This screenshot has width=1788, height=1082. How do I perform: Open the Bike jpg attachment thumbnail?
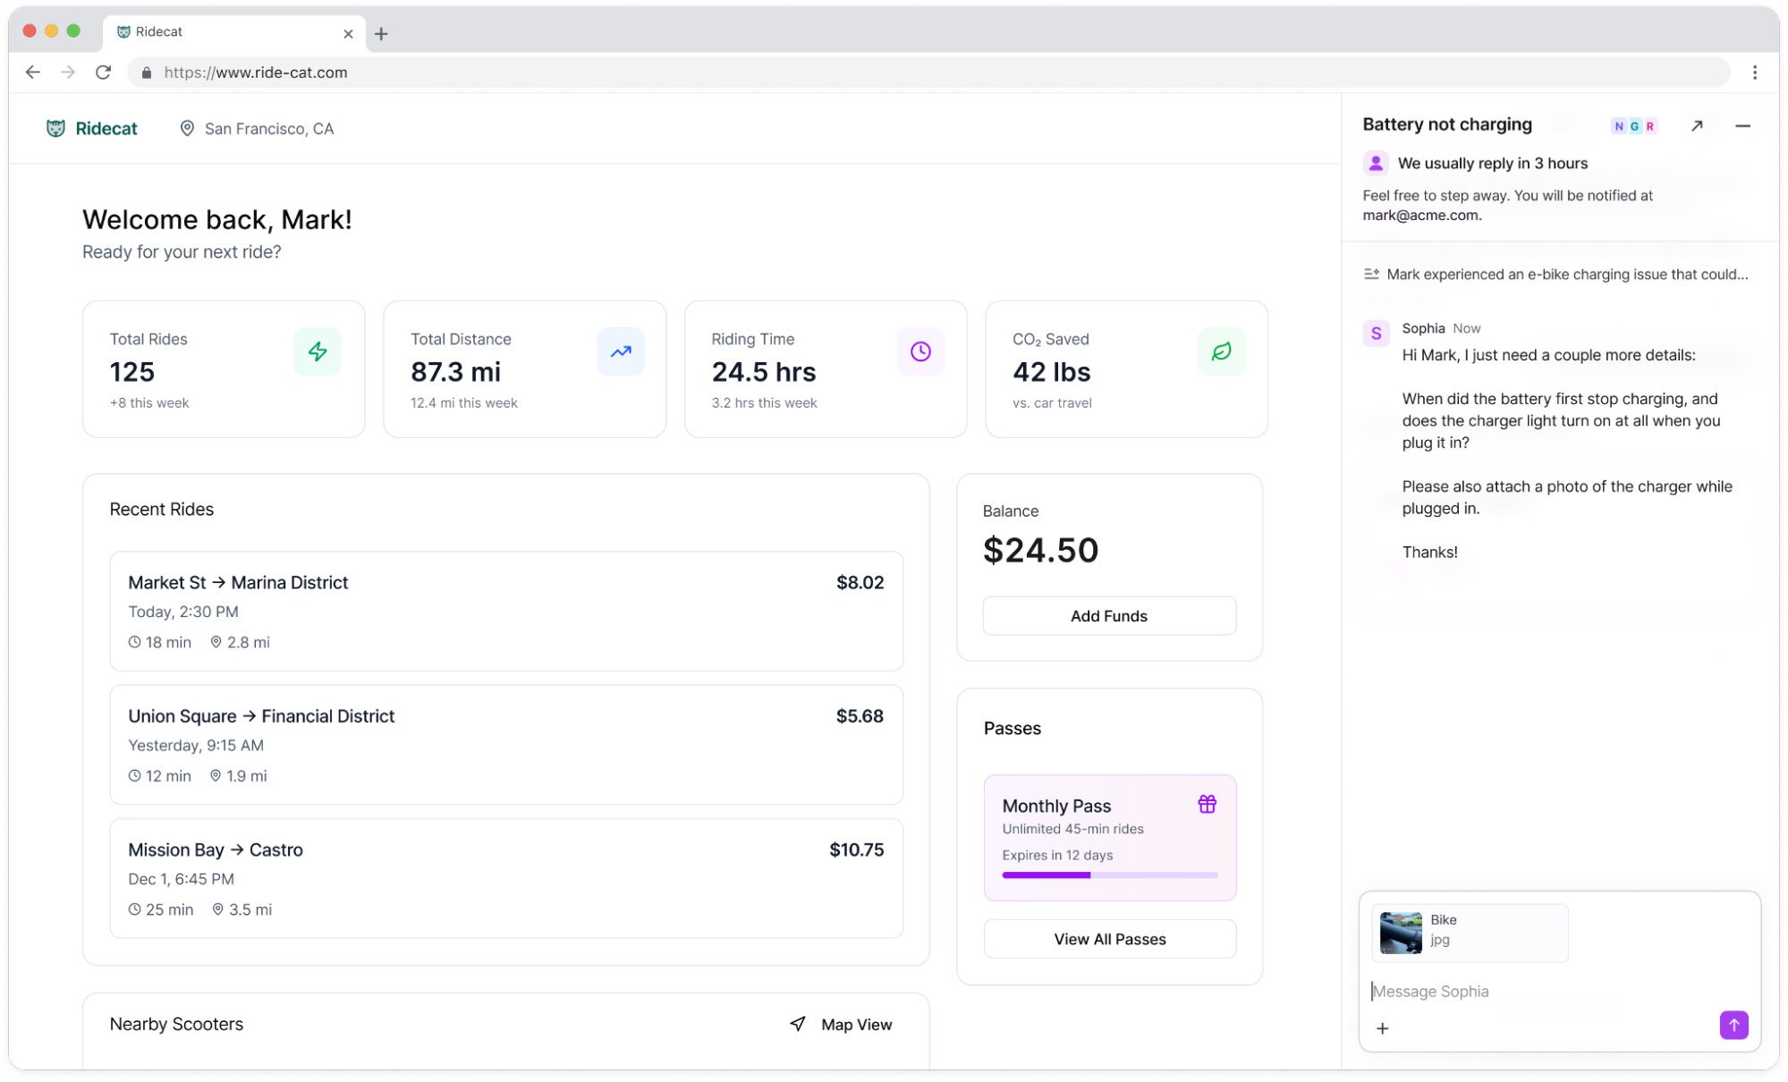[x=1401, y=933]
